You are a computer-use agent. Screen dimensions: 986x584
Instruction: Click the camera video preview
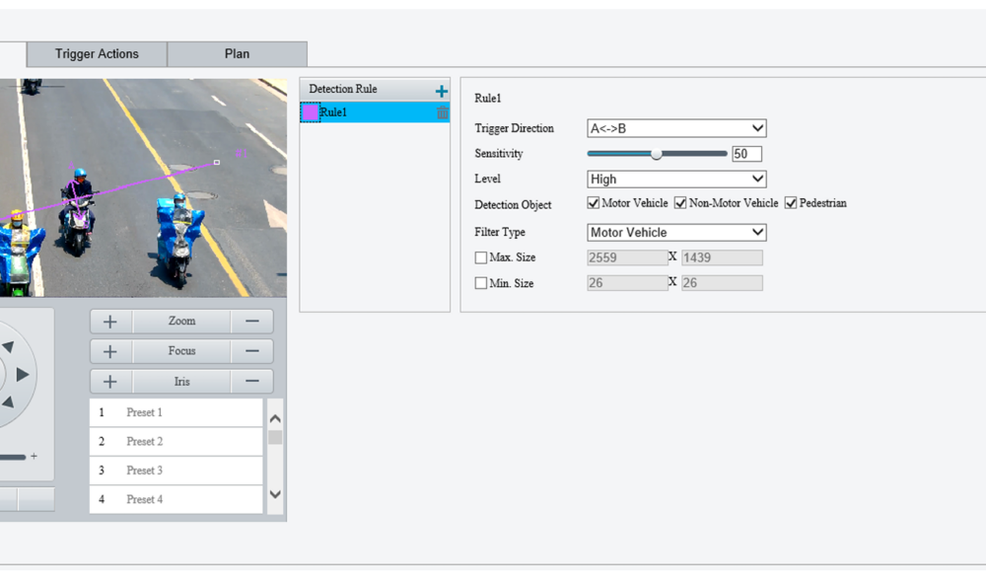pyautogui.click(x=143, y=187)
